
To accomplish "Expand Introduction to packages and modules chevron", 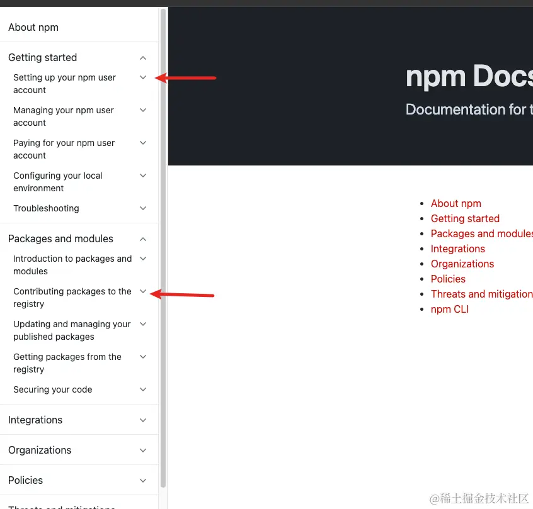I will (x=143, y=259).
